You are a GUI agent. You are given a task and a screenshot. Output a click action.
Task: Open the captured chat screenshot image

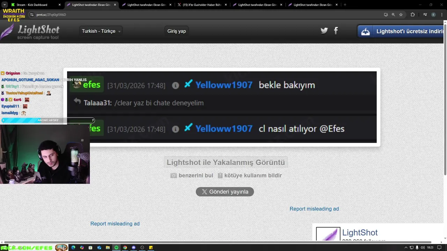tap(222, 107)
